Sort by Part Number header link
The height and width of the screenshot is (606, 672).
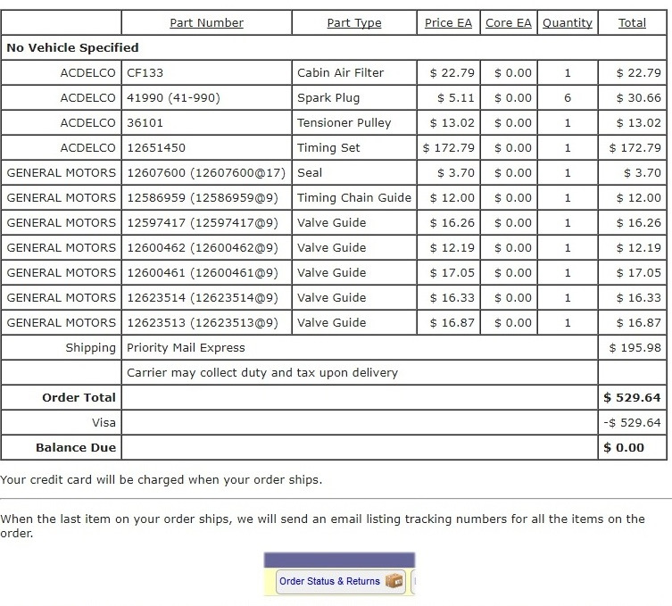click(206, 22)
